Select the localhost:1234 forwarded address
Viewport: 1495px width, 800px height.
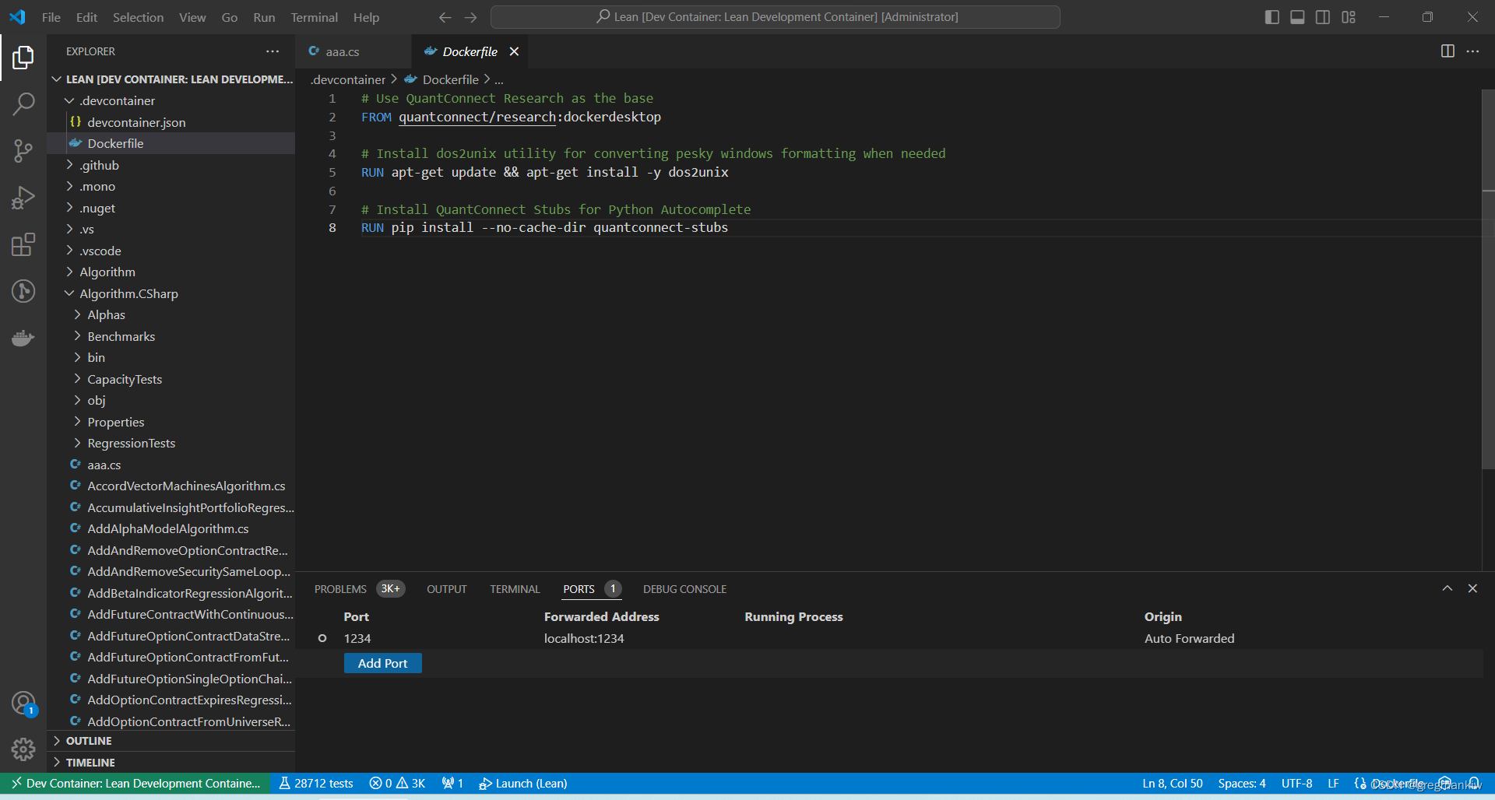click(584, 638)
